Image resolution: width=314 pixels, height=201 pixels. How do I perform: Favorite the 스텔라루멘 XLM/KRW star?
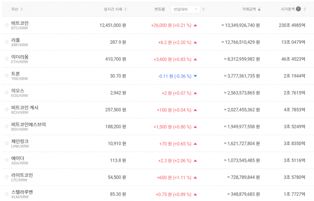(x=7, y=194)
